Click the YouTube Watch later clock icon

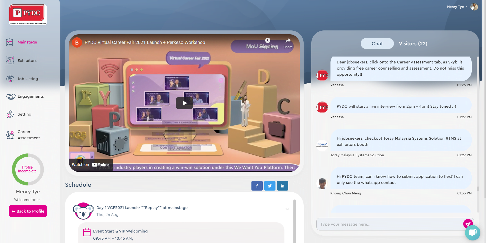[268, 40]
